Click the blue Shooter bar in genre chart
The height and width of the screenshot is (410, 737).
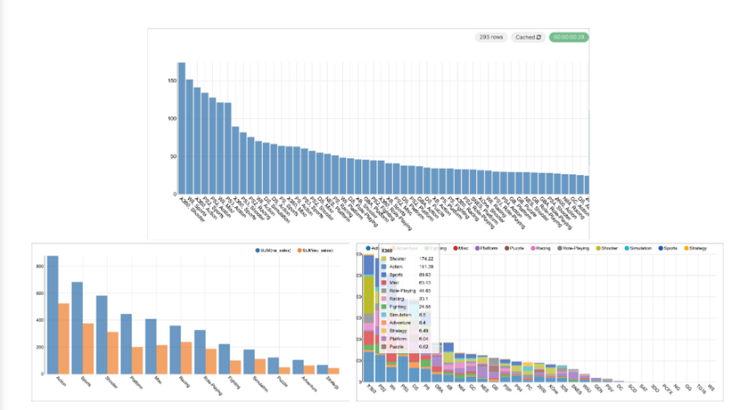click(102, 334)
